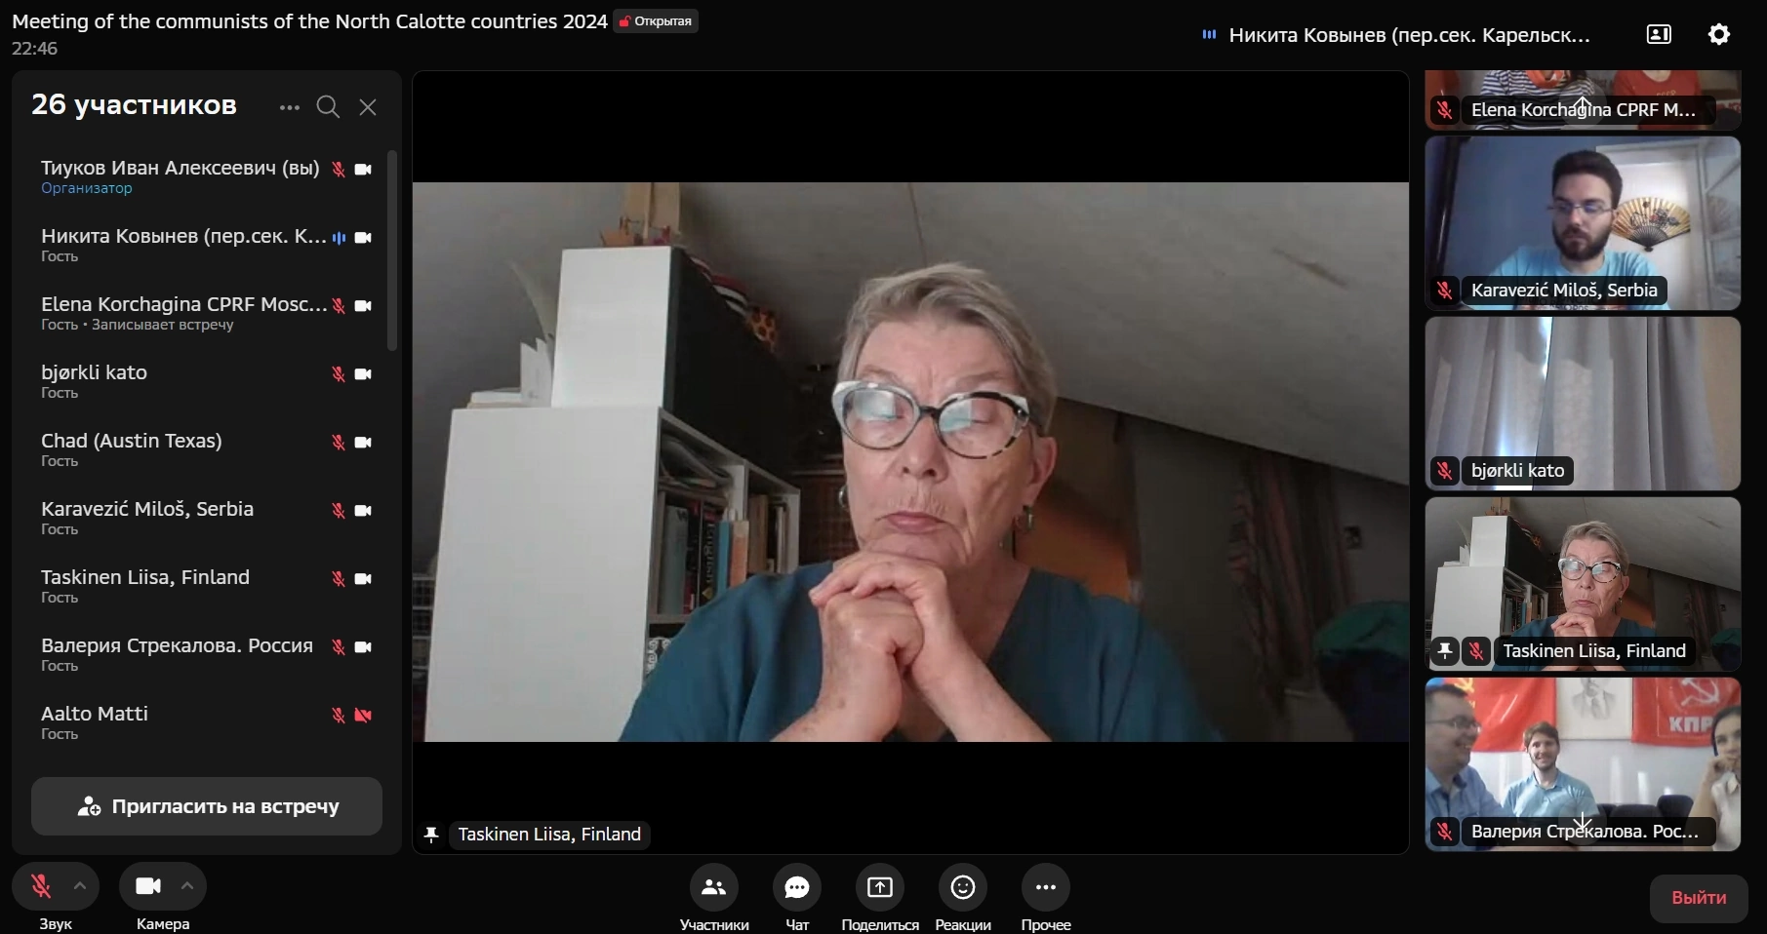Viewport: 1767px width, 934px height.
Task: Select participant Elena Korchagina CPRF in list
Action: pyautogui.click(x=207, y=313)
